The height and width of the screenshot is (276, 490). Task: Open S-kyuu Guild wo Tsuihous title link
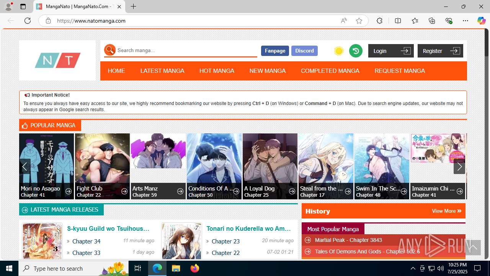point(108,228)
